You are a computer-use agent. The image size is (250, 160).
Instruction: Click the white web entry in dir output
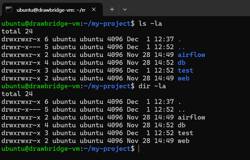pos(184,141)
